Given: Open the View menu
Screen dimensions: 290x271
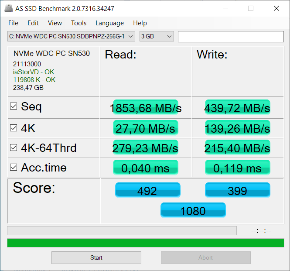Looking at the screenshot, I should coord(55,23).
